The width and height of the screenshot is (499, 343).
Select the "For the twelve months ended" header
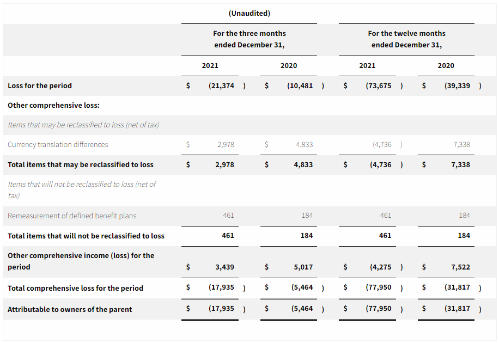tap(406, 39)
